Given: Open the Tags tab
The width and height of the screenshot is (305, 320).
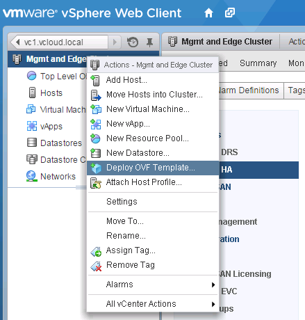Looking at the screenshot, I should [295, 90].
